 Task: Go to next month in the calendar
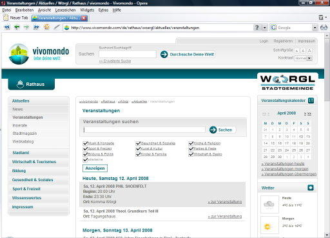pos(305,114)
